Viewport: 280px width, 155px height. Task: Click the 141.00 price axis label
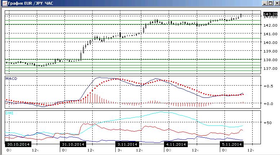tap(270, 34)
